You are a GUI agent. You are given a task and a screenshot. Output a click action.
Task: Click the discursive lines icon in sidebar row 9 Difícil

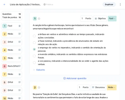[x=20, y=90]
